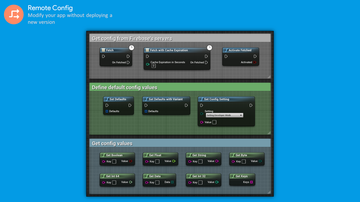Click resize handle of Get config values comment
Image resolution: width=360 pixels, height=202 pixels.
click(x=269, y=192)
